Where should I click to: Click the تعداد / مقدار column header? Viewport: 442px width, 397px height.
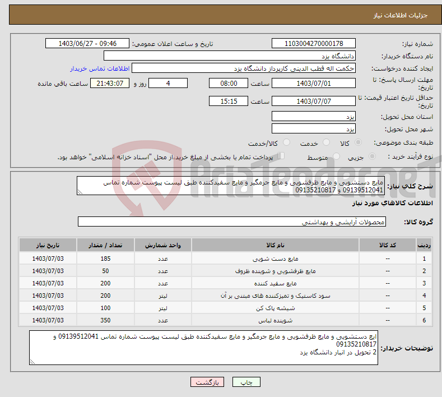(x=105, y=245)
